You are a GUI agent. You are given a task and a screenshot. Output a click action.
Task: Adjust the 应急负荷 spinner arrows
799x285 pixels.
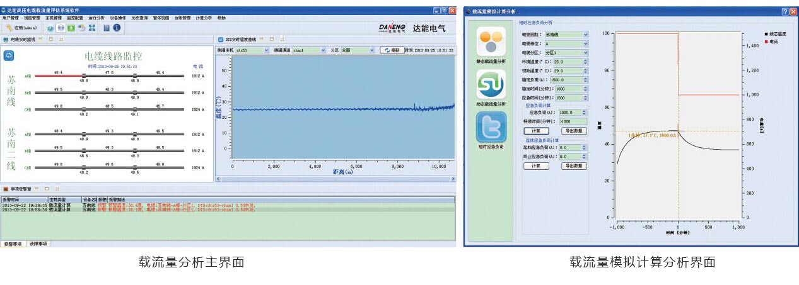(585, 113)
